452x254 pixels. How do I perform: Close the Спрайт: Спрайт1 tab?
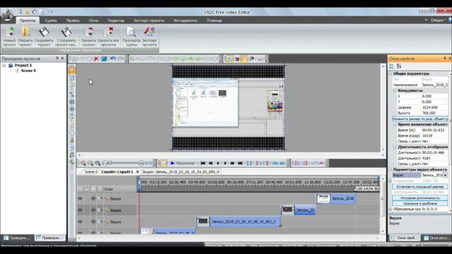(137, 172)
